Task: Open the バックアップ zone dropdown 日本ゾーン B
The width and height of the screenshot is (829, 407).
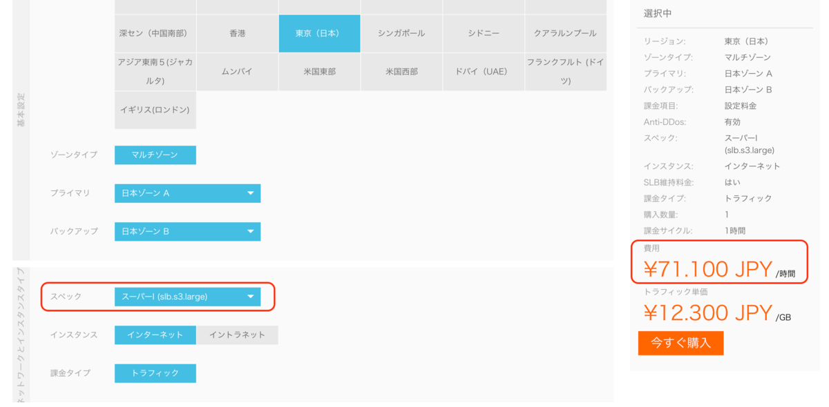Action: 187,231
